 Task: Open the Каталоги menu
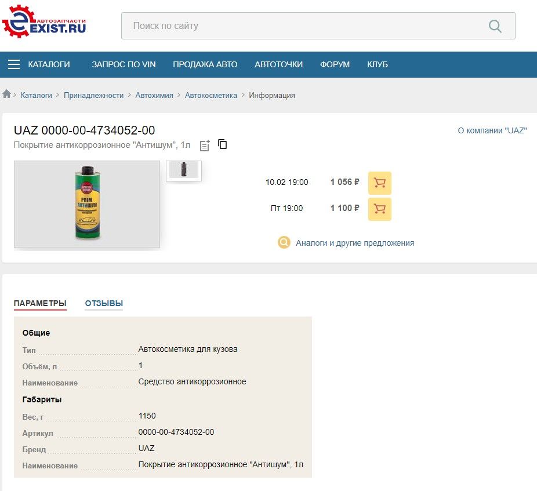click(x=49, y=64)
